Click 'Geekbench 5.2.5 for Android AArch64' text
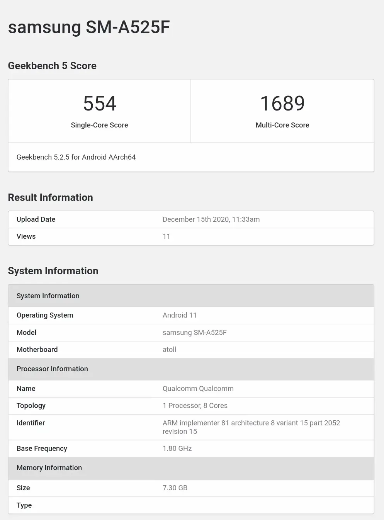384x520 pixels. [76, 157]
